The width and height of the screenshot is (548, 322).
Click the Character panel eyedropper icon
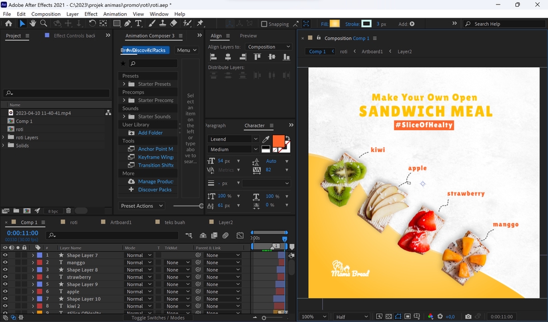pos(265,139)
